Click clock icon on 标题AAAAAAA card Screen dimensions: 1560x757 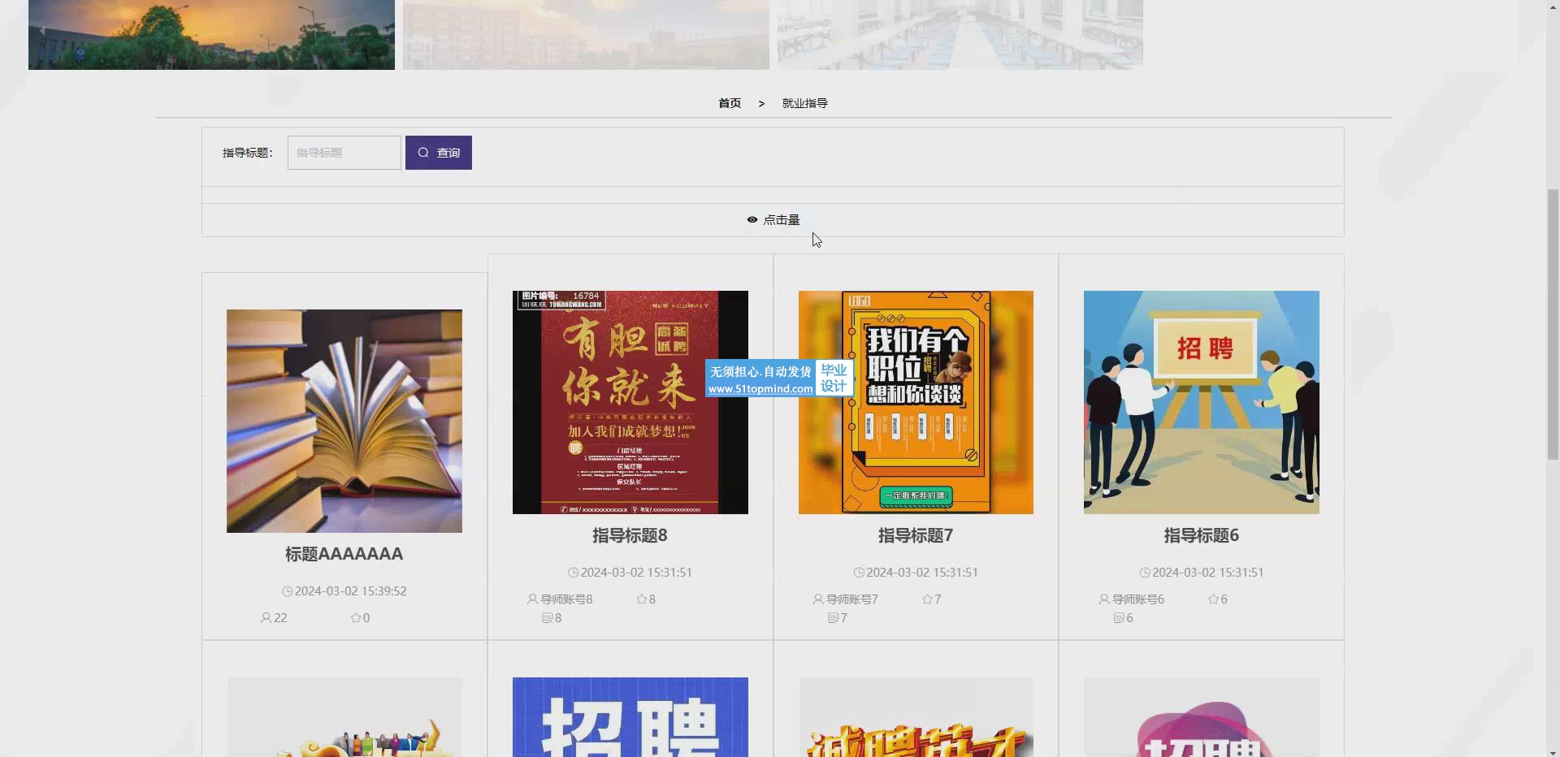[x=287, y=591]
